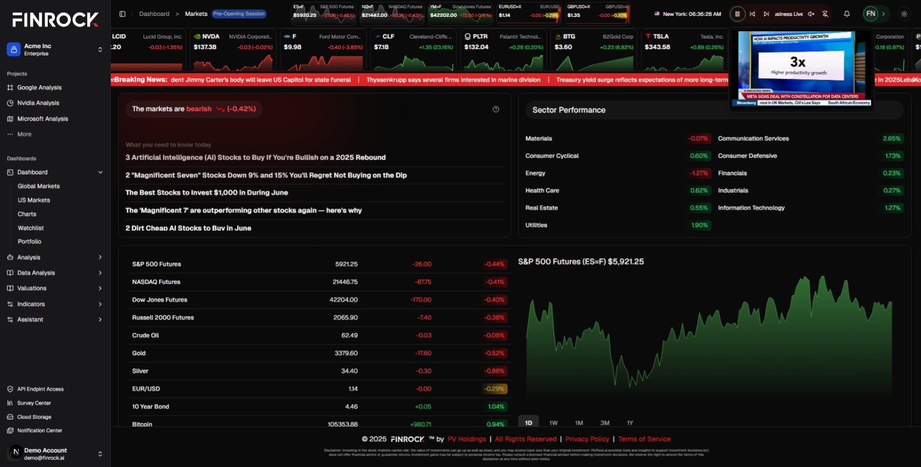Unmute the live stream audio

pos(811,14)
